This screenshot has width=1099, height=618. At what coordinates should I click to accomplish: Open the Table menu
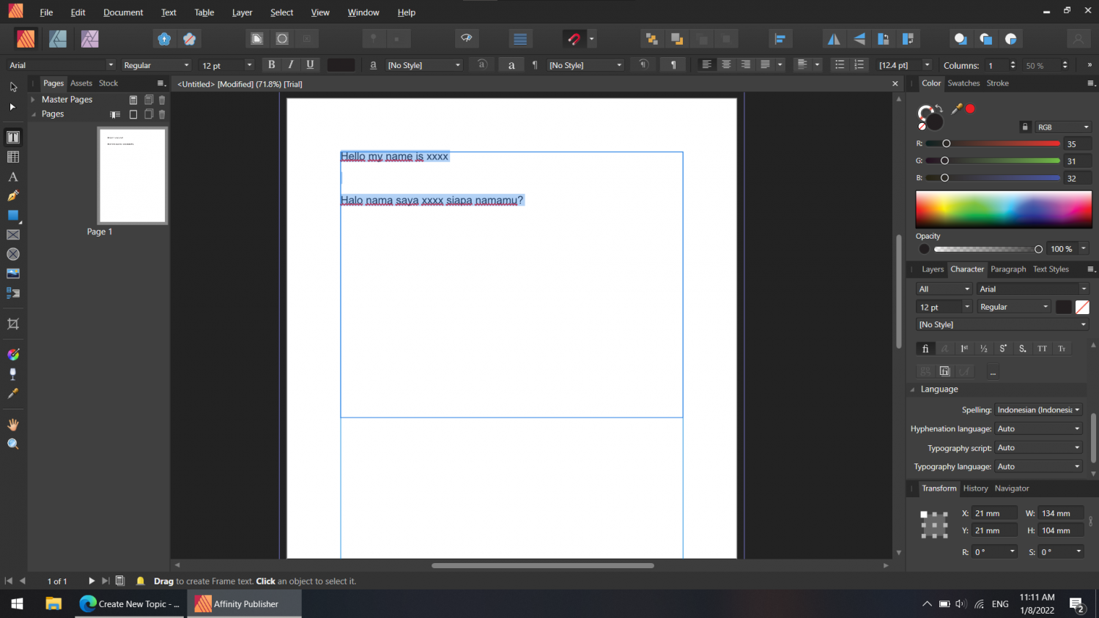click(204, 12)
